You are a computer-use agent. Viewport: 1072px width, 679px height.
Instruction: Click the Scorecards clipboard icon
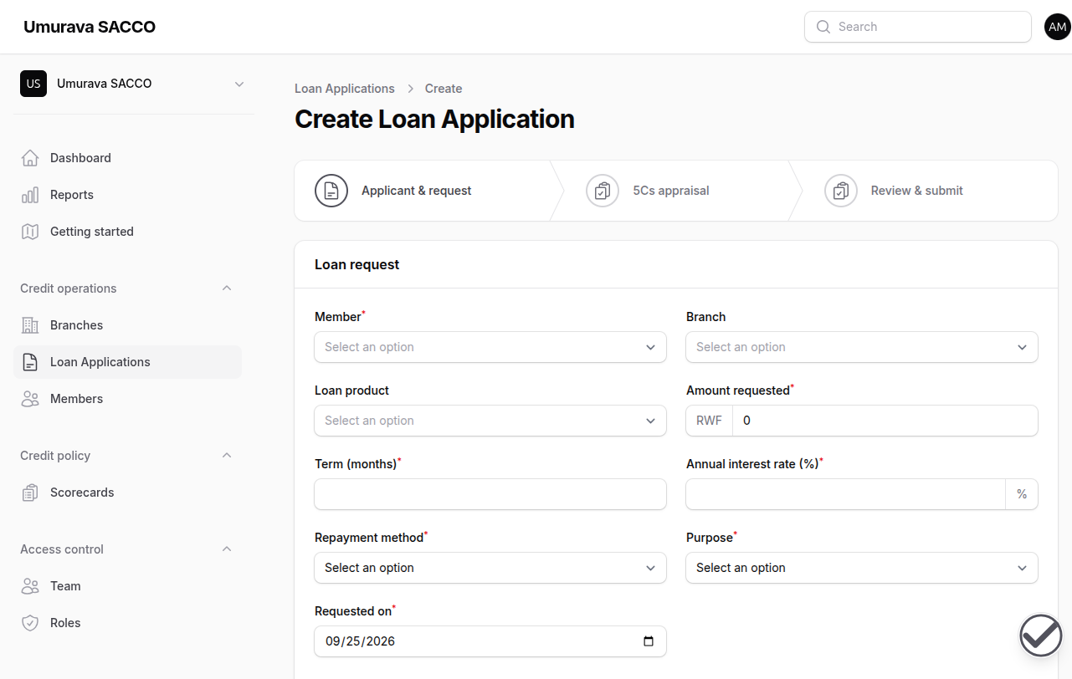(30, 493)
